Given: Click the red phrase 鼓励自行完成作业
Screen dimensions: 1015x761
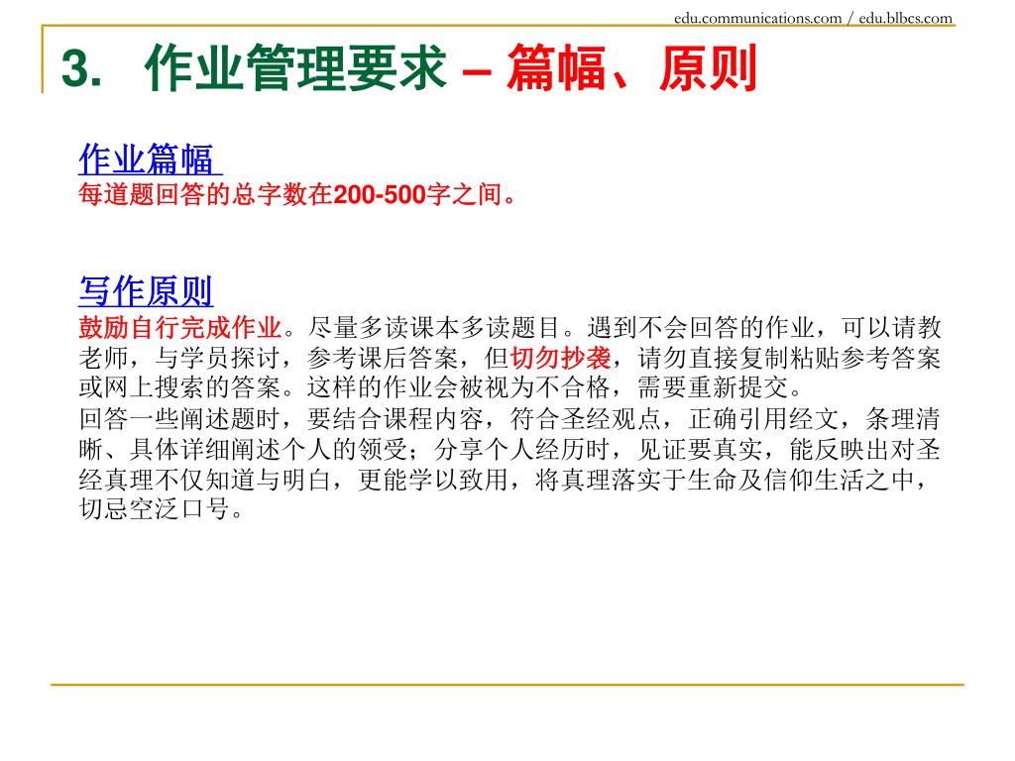Looking at the screenshot, I should point(180,327).
